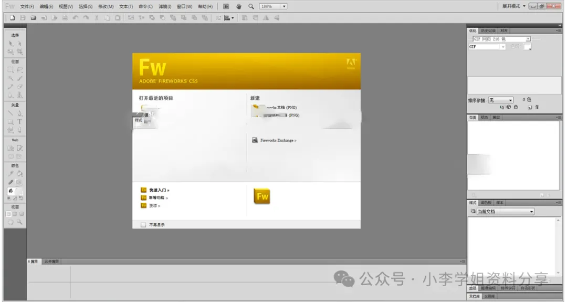Open the 修改(M) menu
Image resolution: width=567 pixels, height=302 pixels.
click(106, 6)
